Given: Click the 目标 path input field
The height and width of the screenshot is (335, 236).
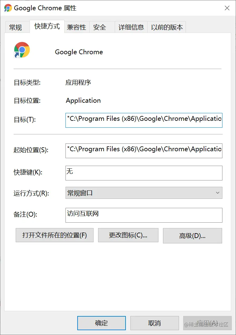Looking at the screenshot, I should pos(144,120).
